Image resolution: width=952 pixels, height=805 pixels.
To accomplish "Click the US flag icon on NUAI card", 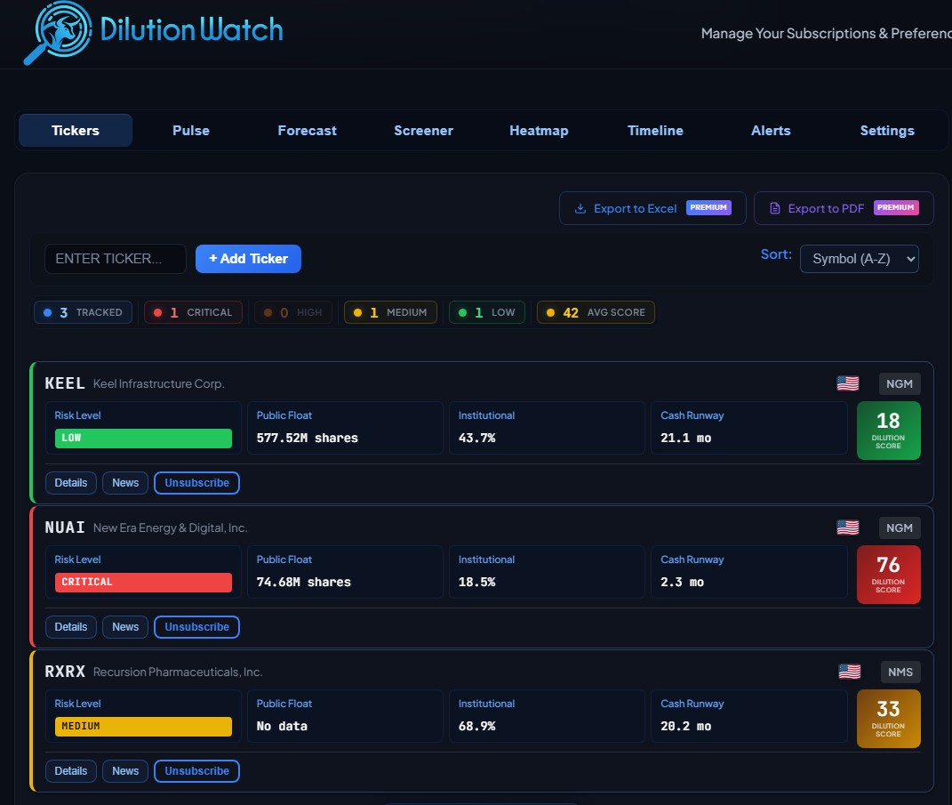I will click(x=848, y=527).
